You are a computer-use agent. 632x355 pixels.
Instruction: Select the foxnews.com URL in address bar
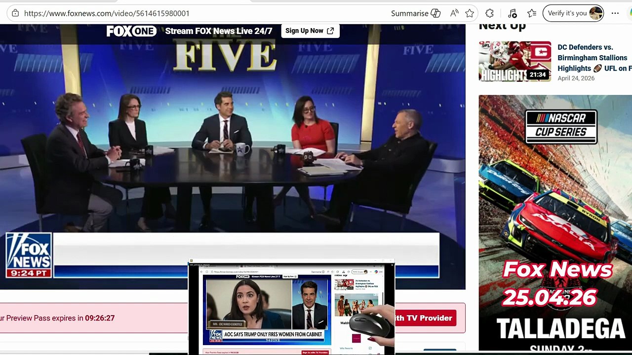pos(107,13)
